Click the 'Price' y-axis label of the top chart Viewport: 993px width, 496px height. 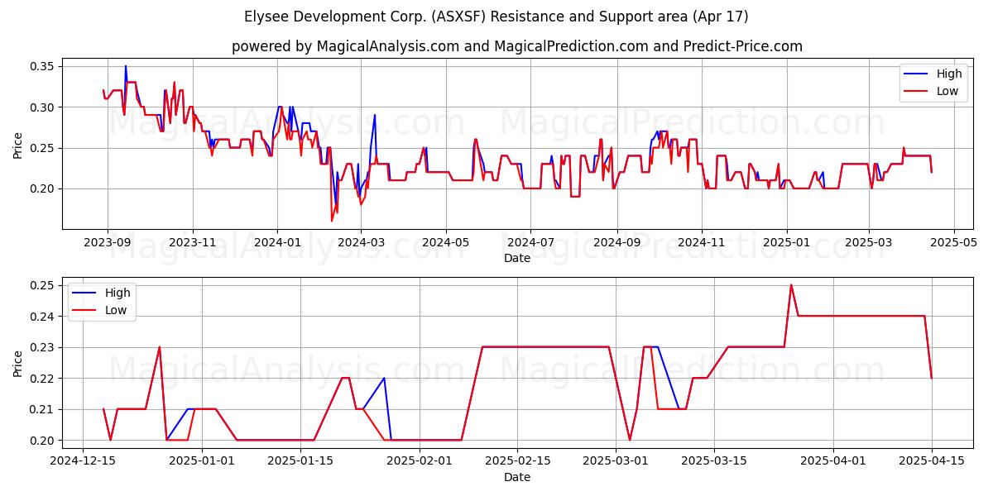[18, 145]
